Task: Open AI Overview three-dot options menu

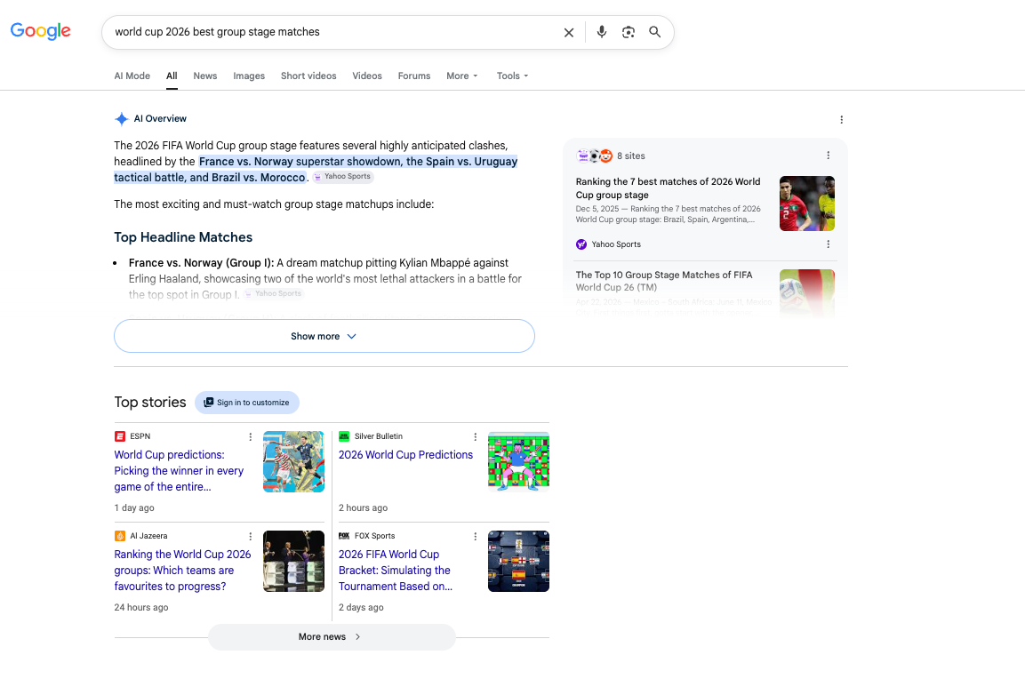Action: tap(841, 120)
